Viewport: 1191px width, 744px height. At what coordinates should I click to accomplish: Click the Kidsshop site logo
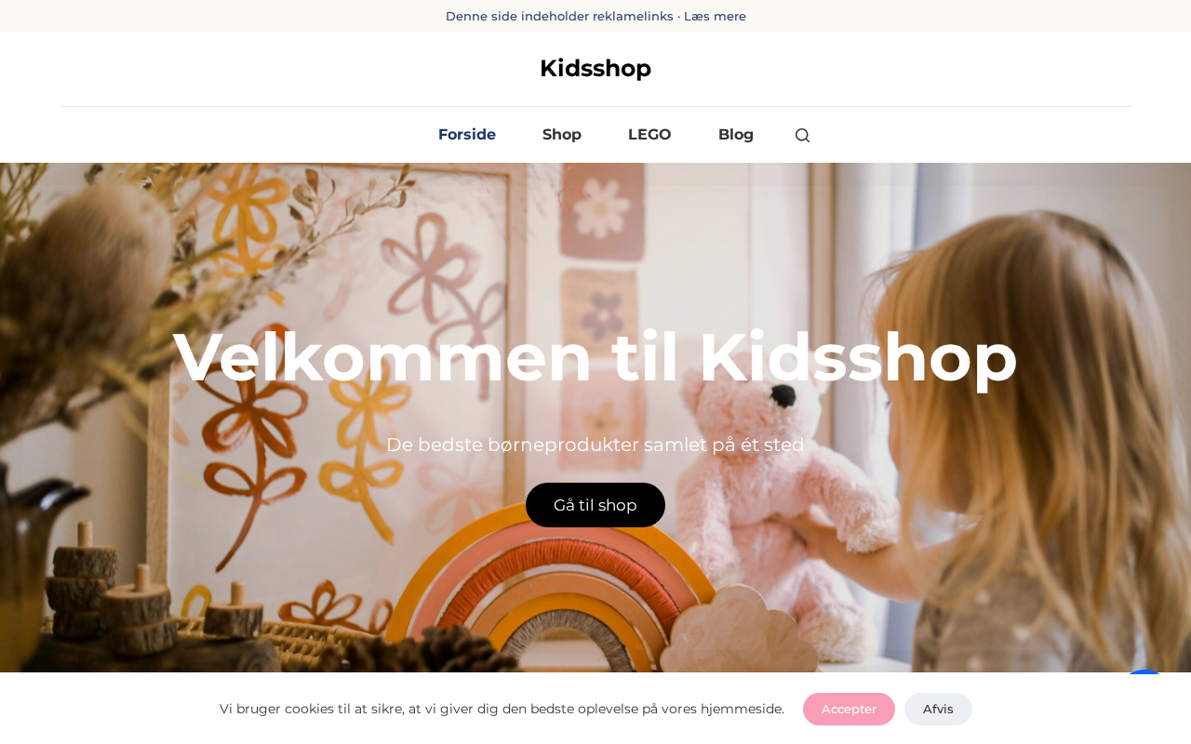point(595,68)
